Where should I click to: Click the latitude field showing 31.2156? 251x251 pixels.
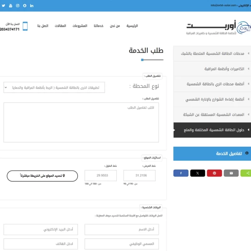pyautogui.click(x=139, y=176)
